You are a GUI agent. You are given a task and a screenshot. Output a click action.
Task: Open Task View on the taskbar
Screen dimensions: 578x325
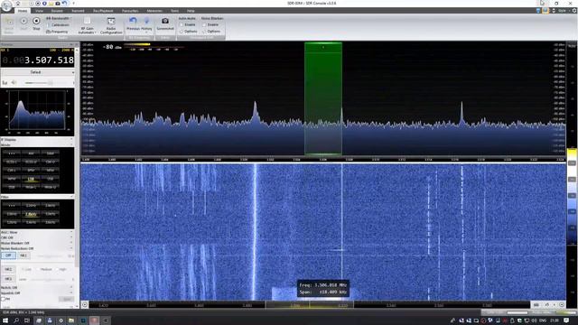click(x=27, y=320)
